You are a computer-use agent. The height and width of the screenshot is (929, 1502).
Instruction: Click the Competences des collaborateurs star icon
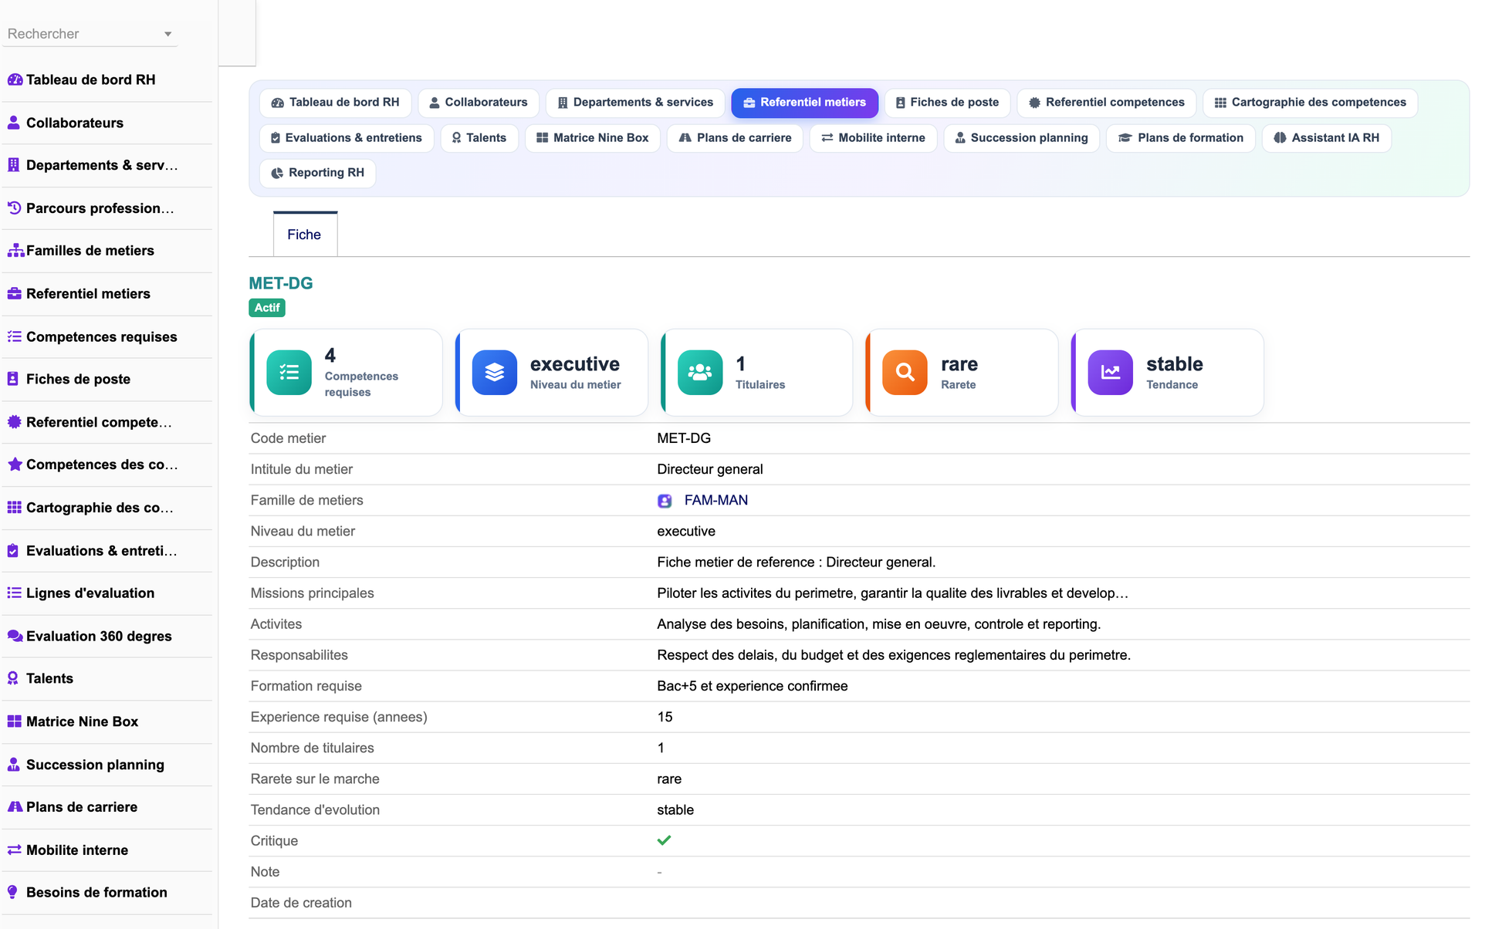(14, 464)
